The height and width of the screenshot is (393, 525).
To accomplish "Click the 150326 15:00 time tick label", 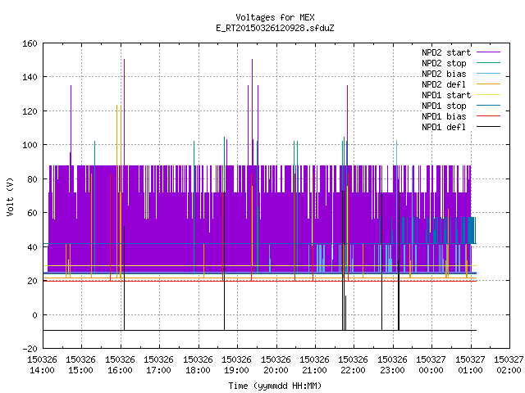I will coord(80,365).
